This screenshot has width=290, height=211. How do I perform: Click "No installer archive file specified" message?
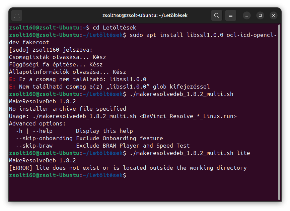point(67,109)
